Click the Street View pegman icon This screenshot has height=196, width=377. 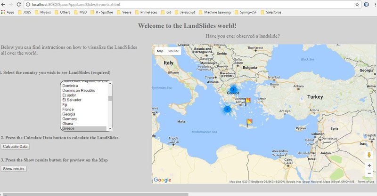[369, 155]
